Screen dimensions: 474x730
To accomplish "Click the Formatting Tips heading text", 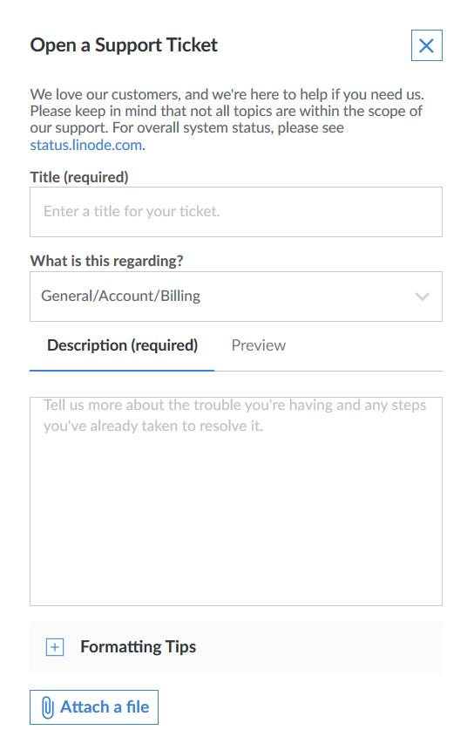I will 139,647.
